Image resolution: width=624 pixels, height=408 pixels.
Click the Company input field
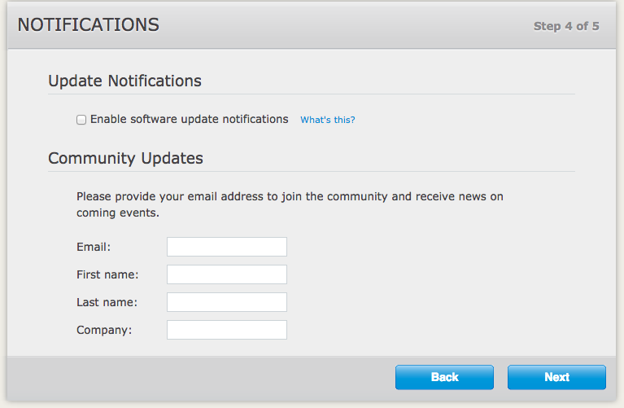227,330
